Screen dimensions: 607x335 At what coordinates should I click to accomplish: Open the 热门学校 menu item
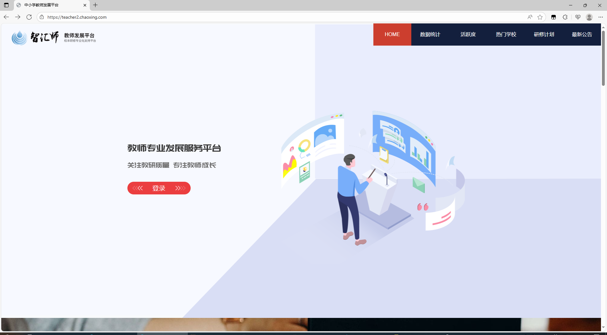pos(506,35)
